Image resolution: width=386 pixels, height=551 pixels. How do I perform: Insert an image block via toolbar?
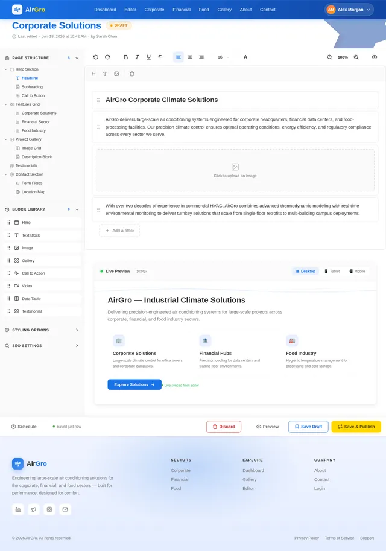coord(116,74)
